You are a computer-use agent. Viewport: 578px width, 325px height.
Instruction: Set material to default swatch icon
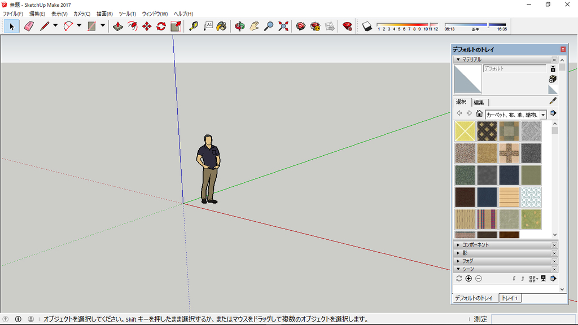pos(553,90)
